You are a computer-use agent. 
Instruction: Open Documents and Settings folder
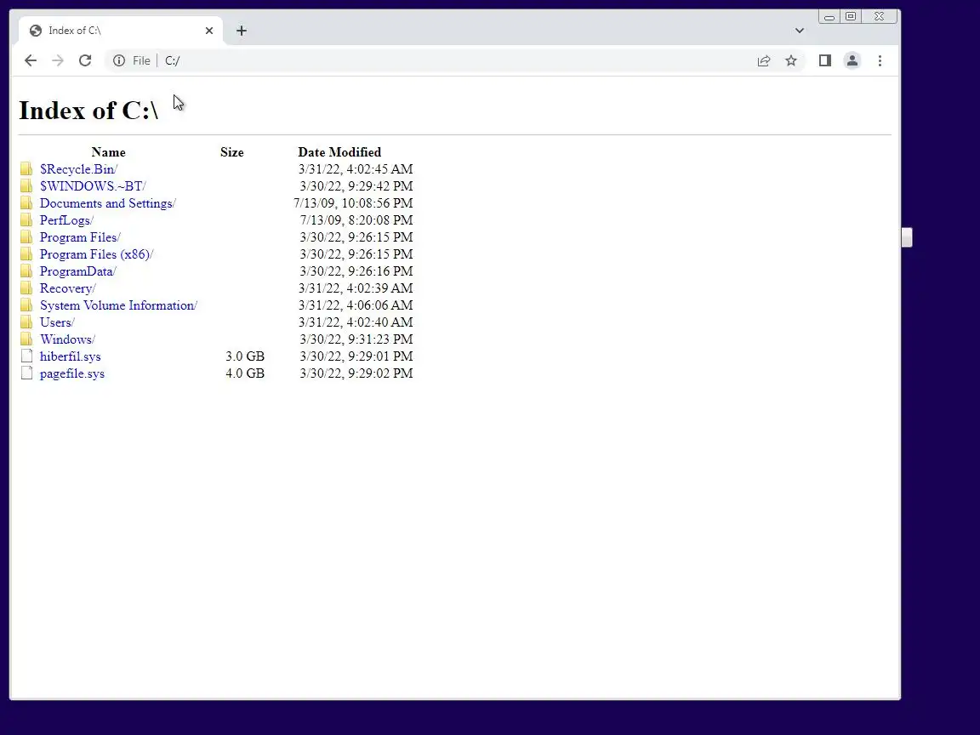pyautogui.click(x=108, y=203)
